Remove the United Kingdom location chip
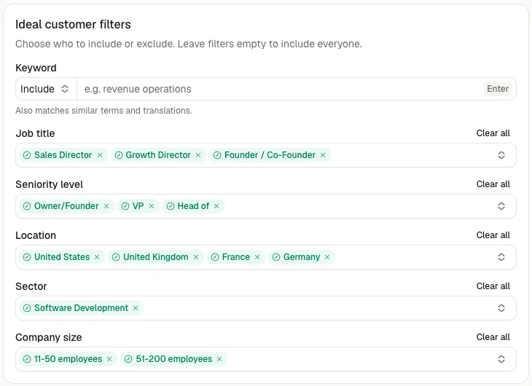Screen dimensions: 532x386 click(x=196, y=257)
